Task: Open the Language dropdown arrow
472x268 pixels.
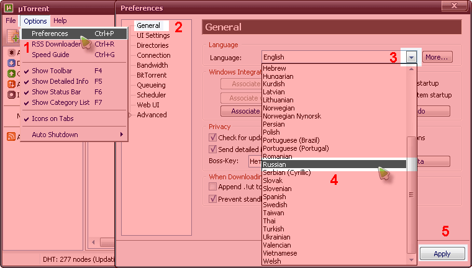Action: pos(412,57)
